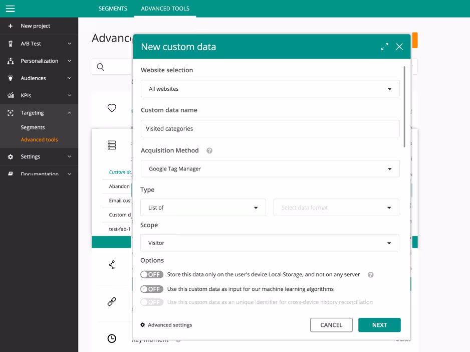Click the Personalization people icon
The image size is (470, 352).
coord(11,61)
